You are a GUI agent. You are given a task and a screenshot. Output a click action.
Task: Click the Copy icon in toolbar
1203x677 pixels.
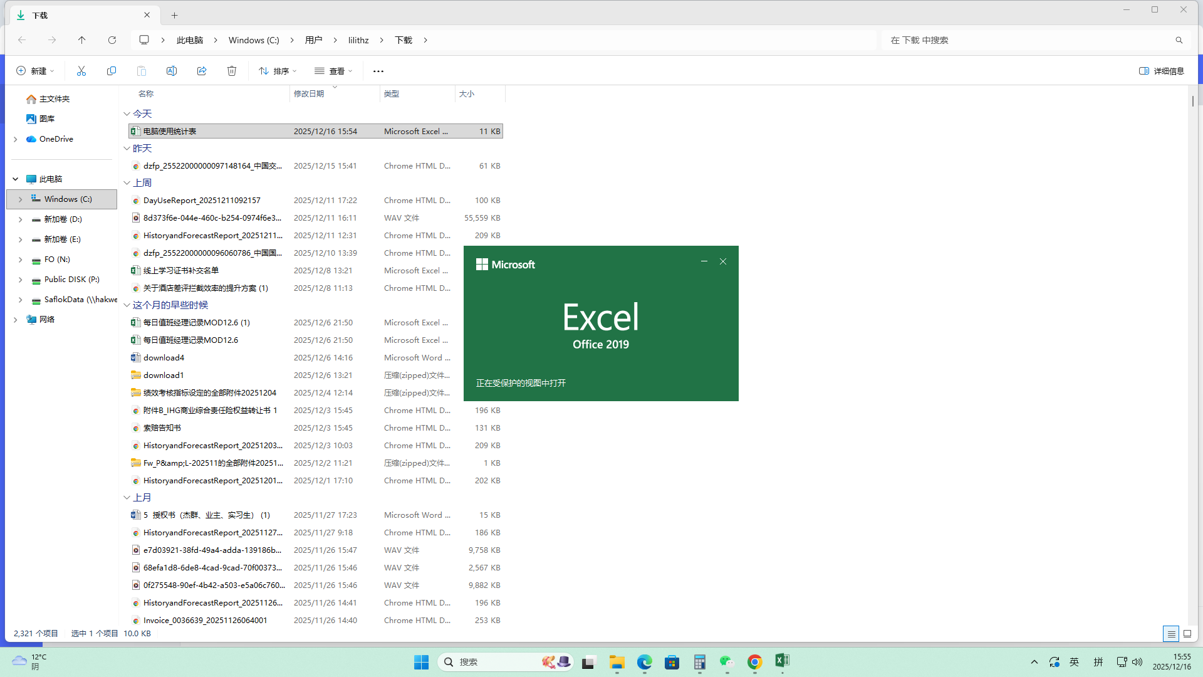coord(112,71)
